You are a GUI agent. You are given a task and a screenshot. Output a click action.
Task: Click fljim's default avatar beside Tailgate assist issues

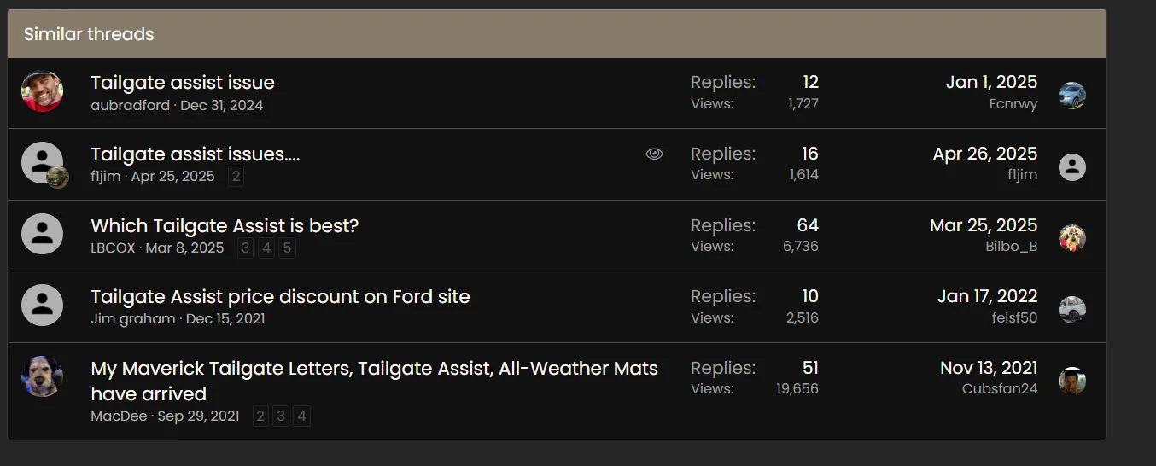pyautogui.click(x=42, y=162)
